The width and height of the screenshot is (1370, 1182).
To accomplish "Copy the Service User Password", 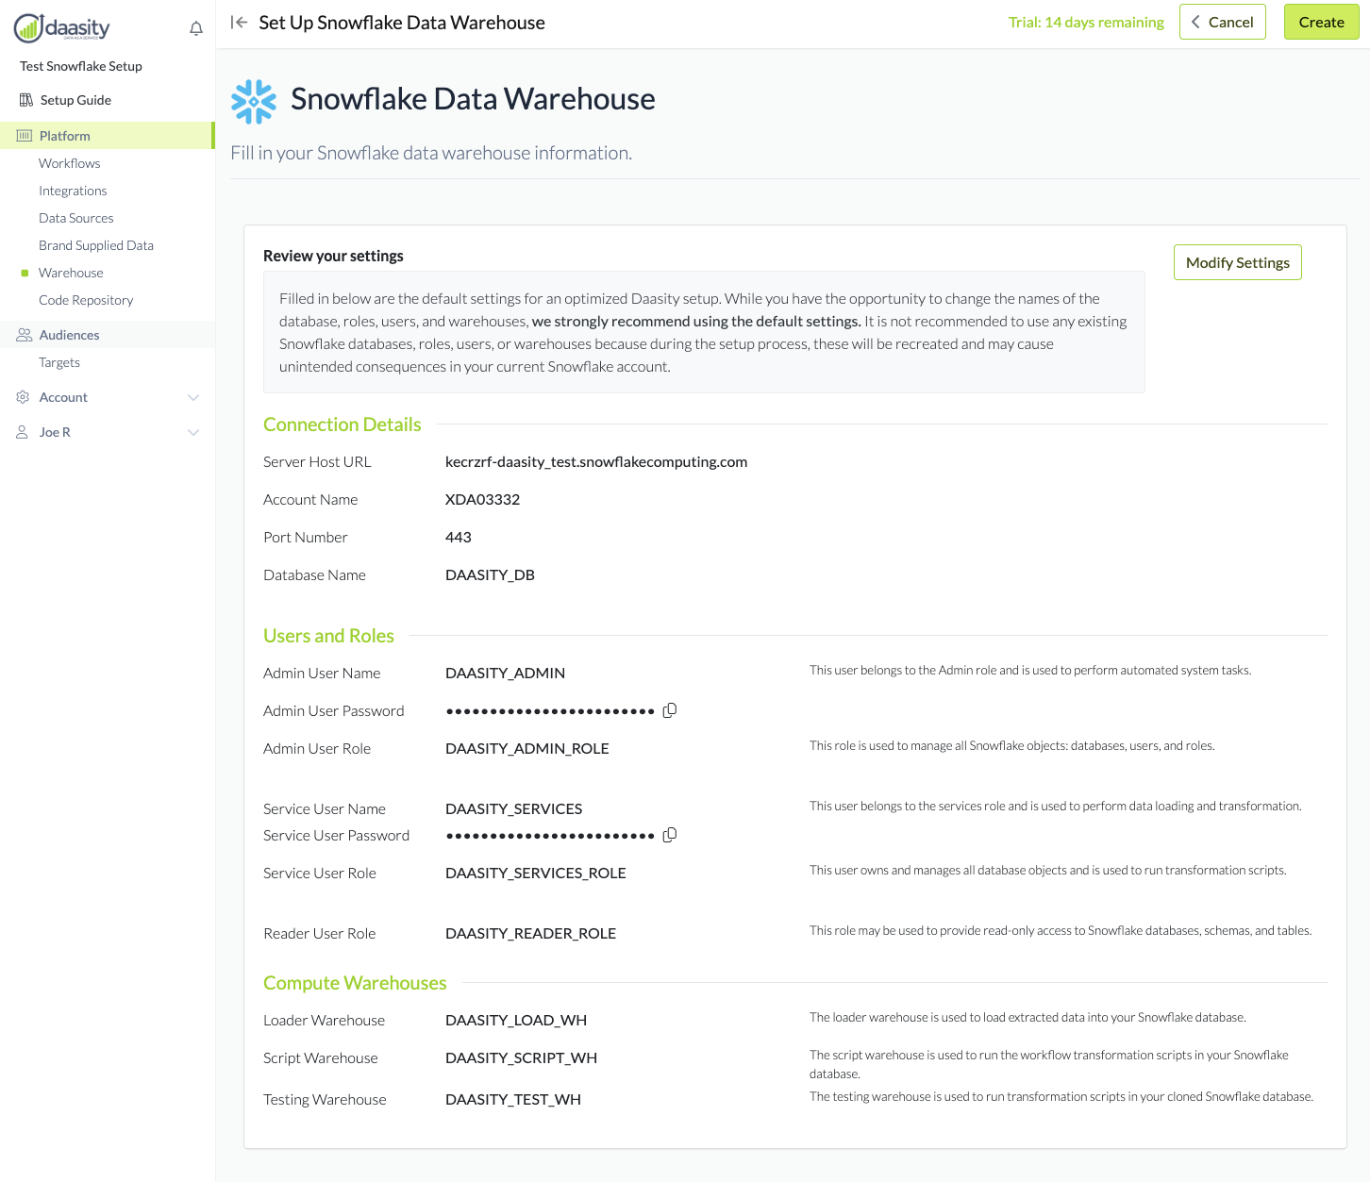I will click(x=670, y=835).
